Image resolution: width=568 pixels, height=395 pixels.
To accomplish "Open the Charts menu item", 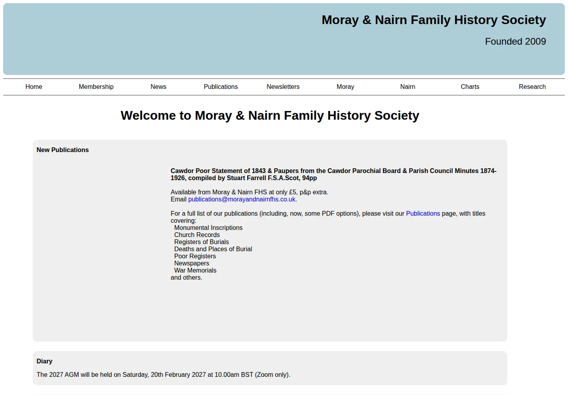I will [470, 87].
